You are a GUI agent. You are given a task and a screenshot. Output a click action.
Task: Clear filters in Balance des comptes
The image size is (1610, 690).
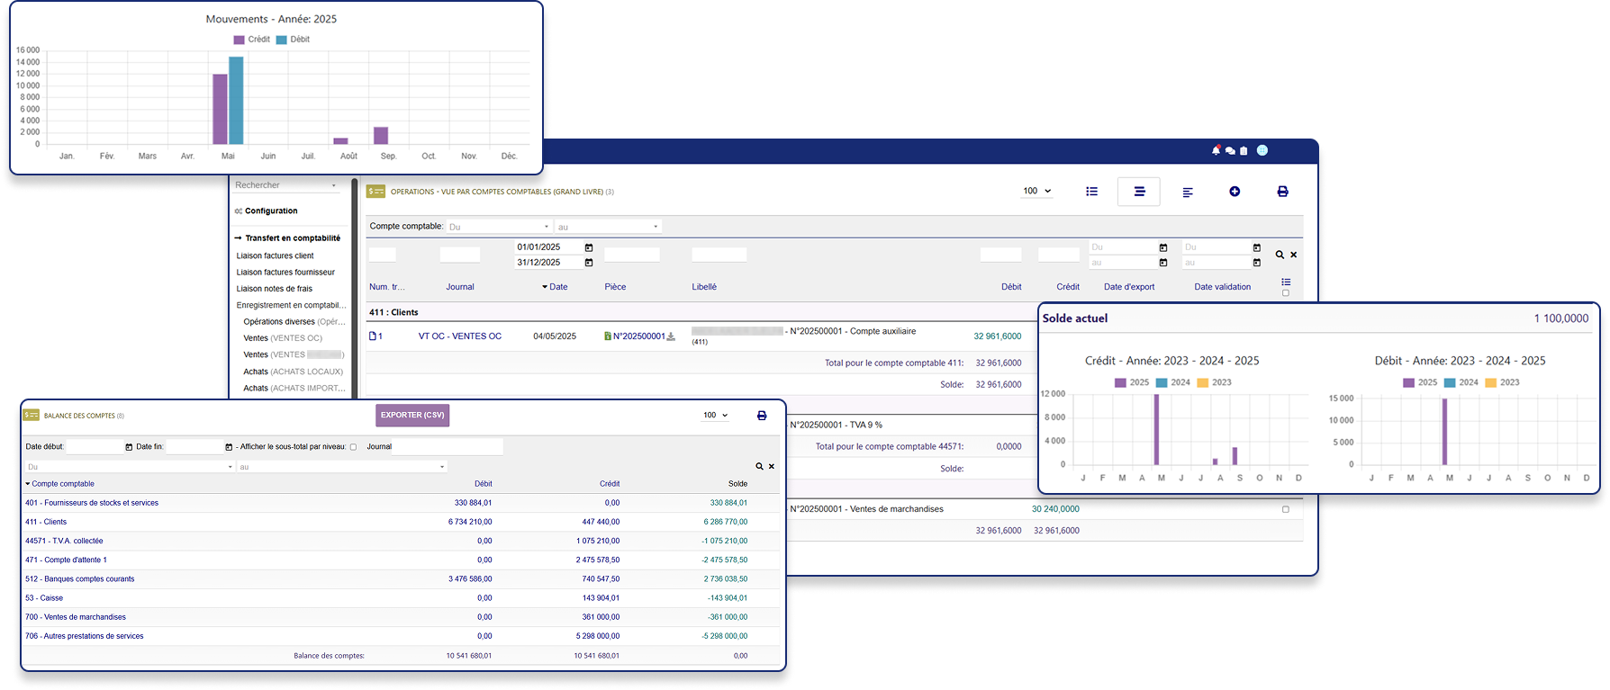tap(772, 466)
